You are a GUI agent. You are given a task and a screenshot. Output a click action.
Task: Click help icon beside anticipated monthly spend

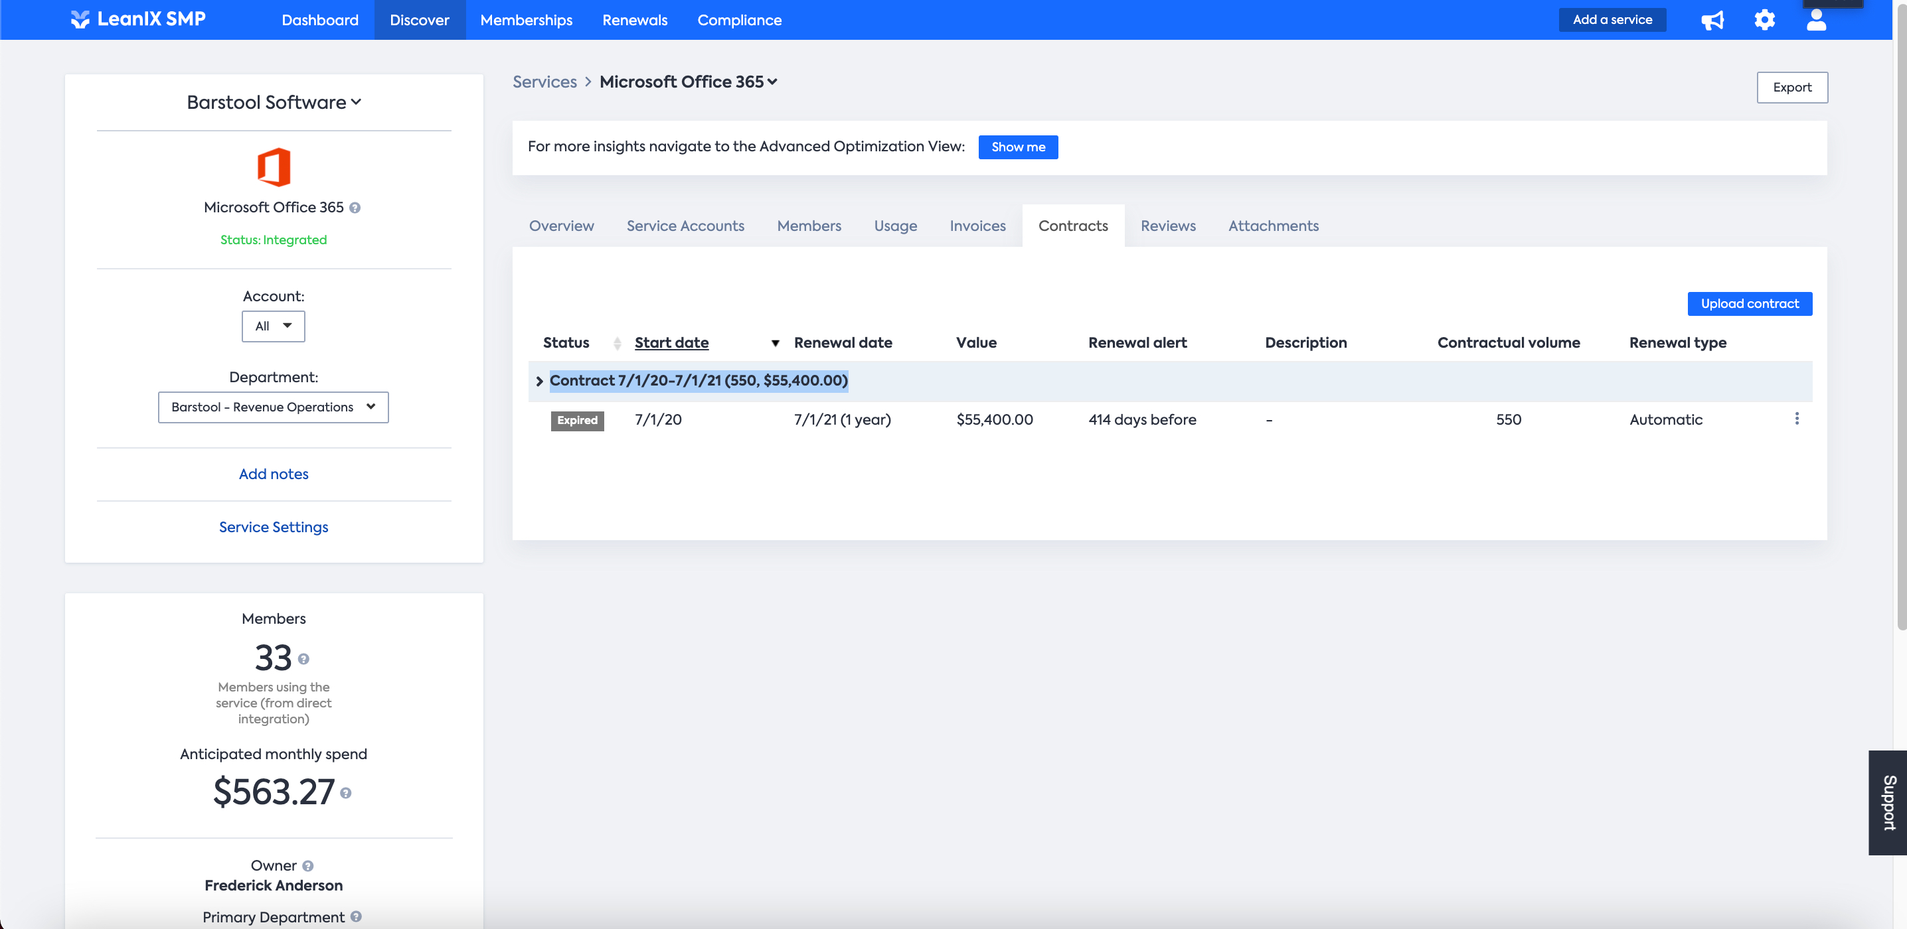(346, 793)
